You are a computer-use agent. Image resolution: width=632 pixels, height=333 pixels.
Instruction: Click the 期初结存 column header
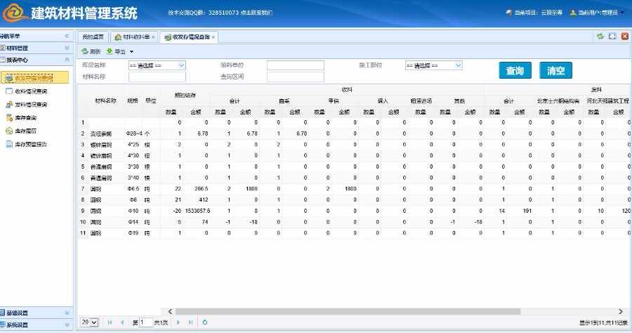click(x=185, y=95)
